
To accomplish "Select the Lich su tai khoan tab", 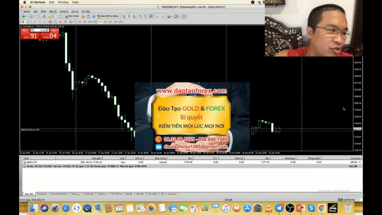I will [x=59, y=194].
